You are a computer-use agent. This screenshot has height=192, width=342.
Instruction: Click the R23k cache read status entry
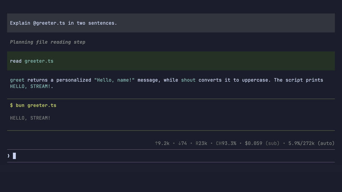[201, 143]
